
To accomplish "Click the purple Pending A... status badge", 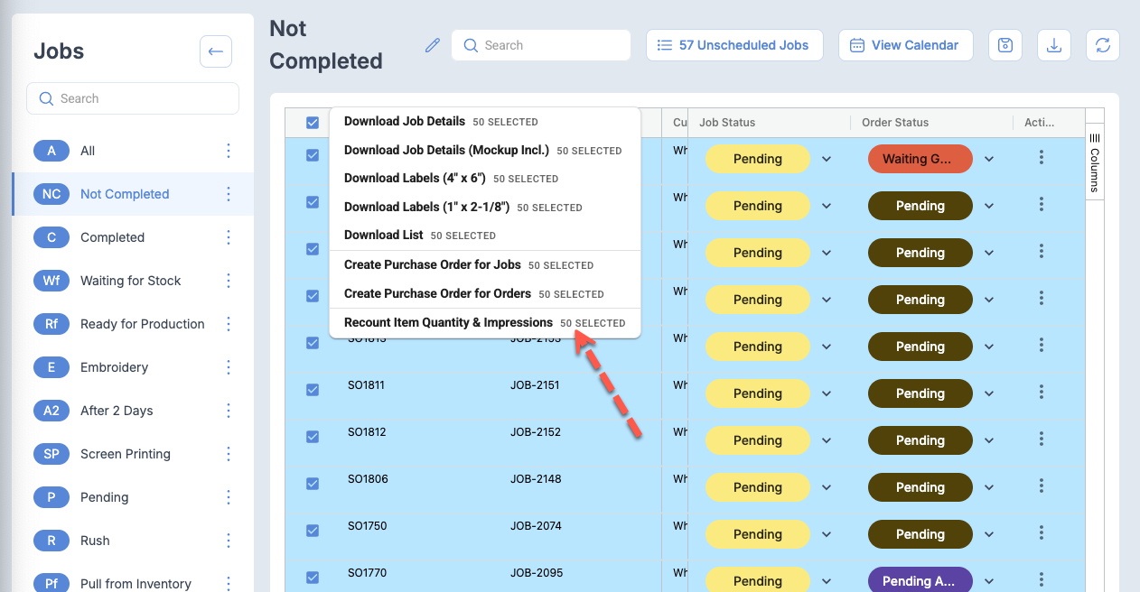I will (x=920, y=581).
